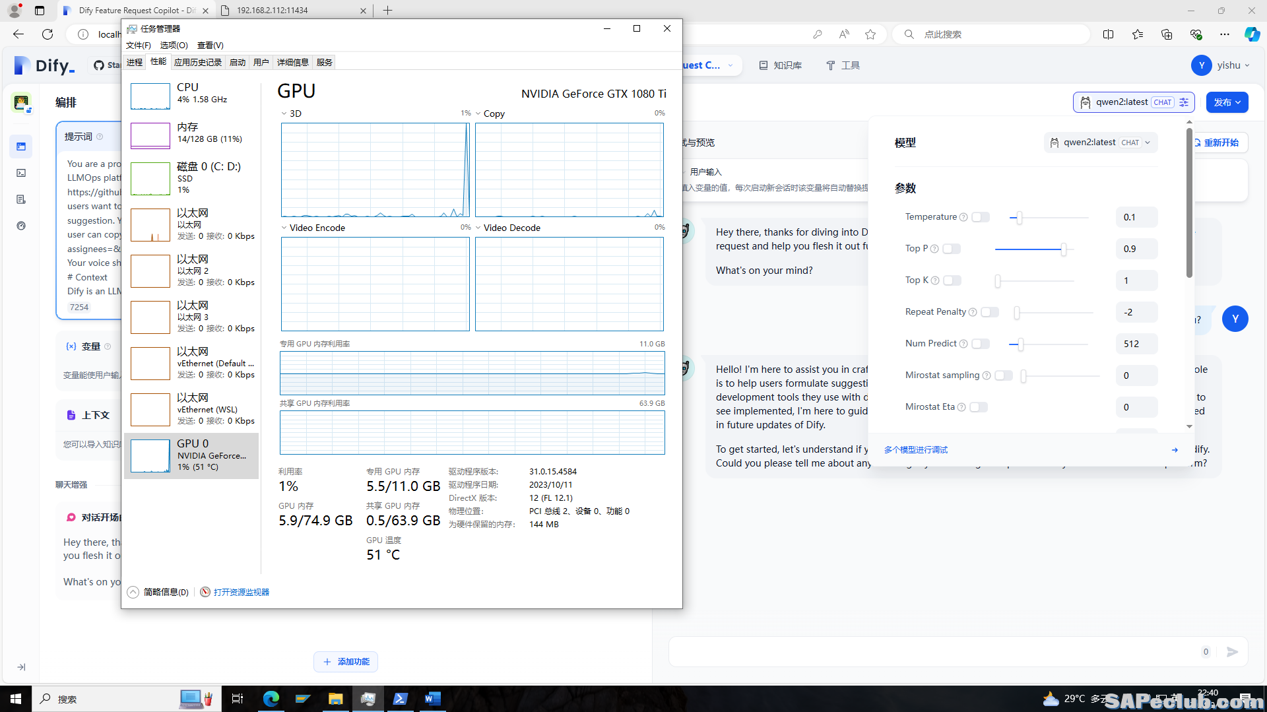Open the Copilot sidebar icon
1267x712 pixels.
pos(1251,34)
